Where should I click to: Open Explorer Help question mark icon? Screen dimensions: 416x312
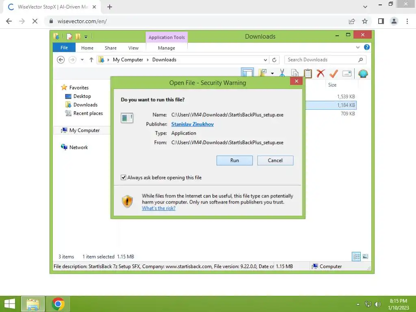point(367,47)
